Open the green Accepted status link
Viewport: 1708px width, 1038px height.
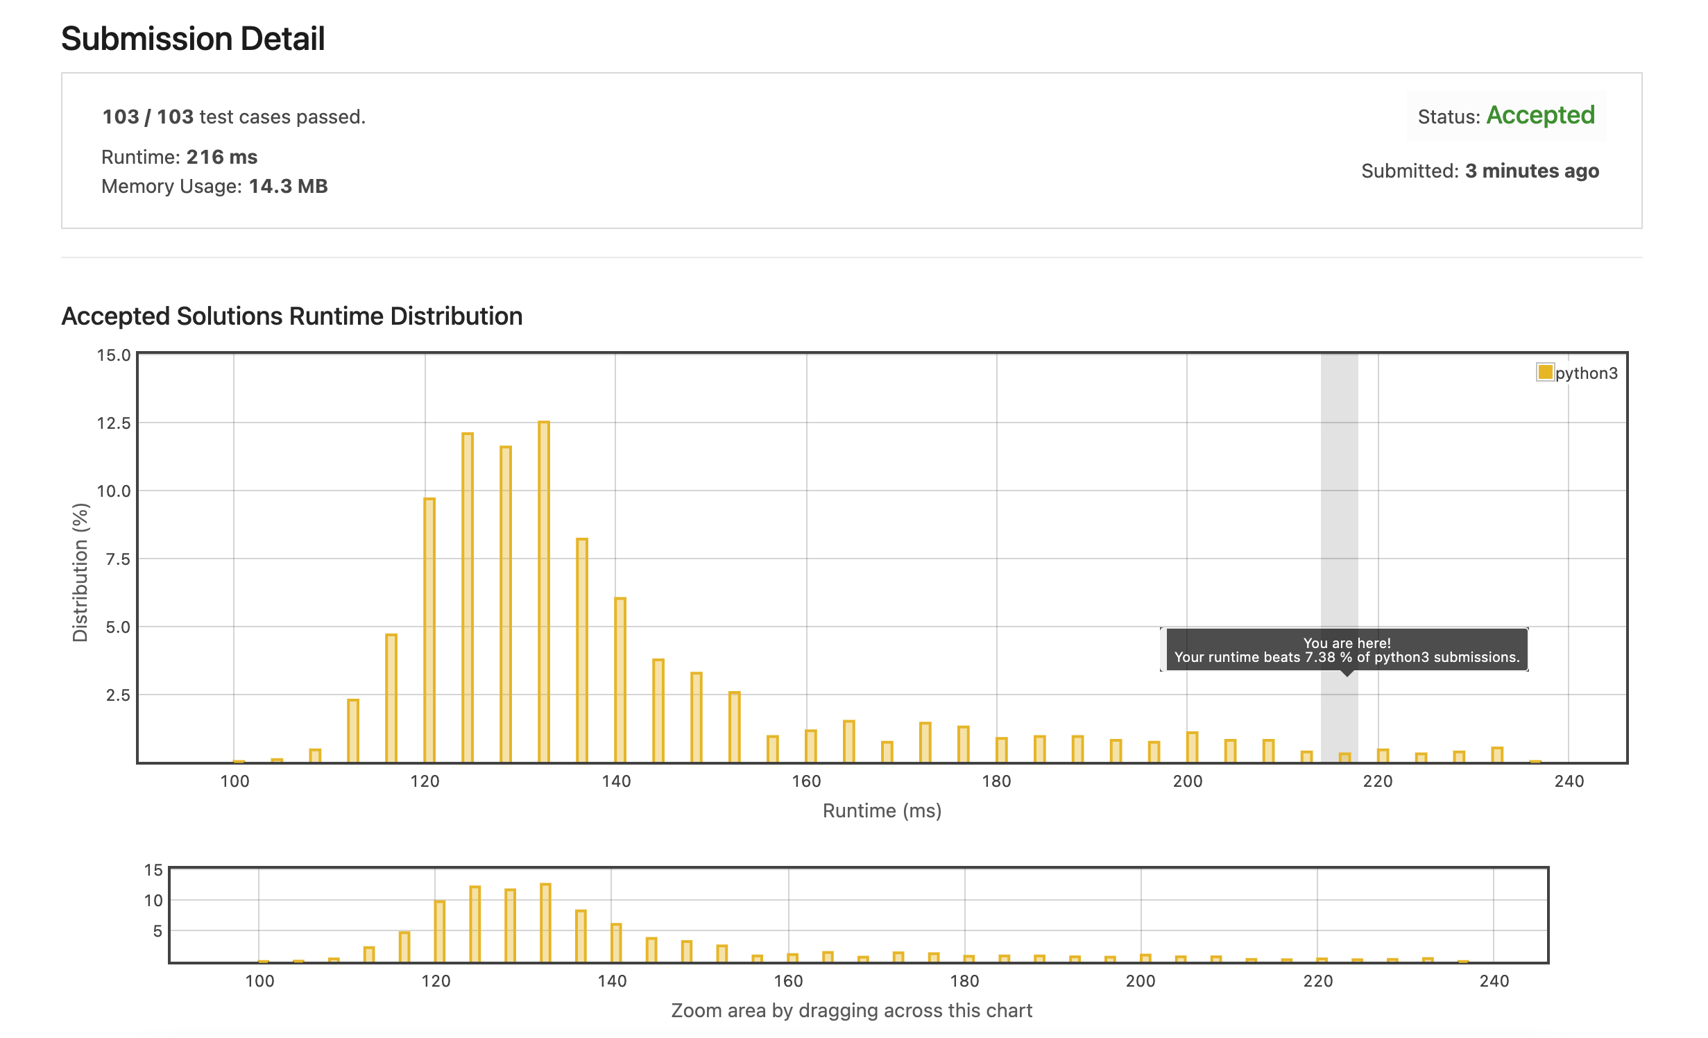[1540, 115]
